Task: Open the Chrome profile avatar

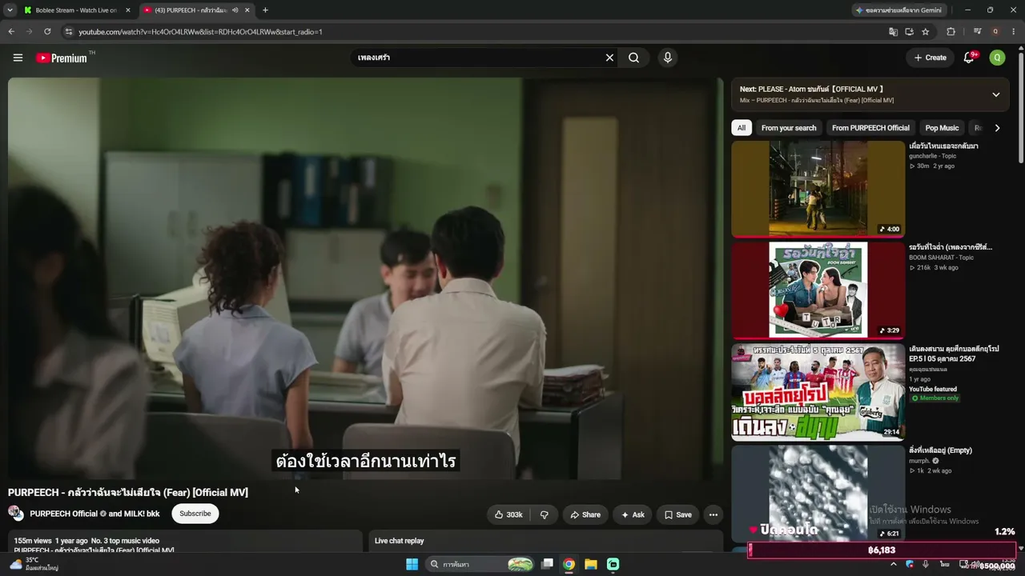Action: tap(995, 32)
